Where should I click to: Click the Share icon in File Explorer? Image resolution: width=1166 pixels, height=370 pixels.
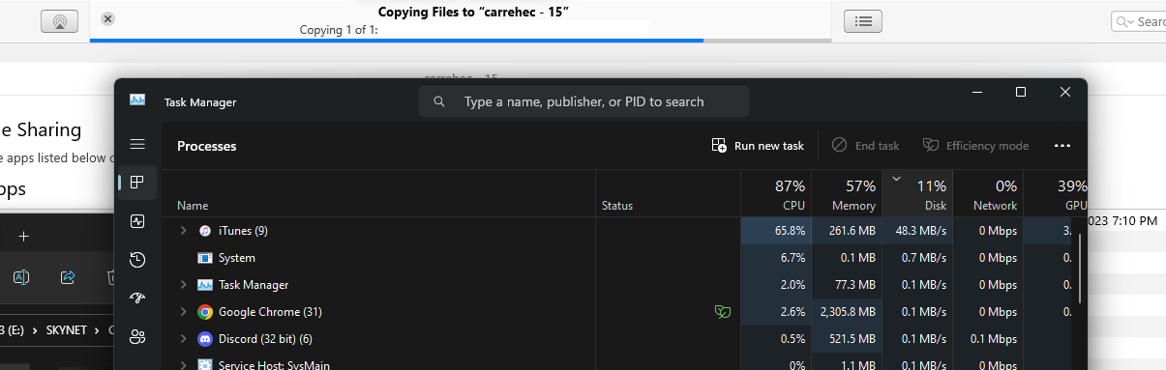point(68,277)
